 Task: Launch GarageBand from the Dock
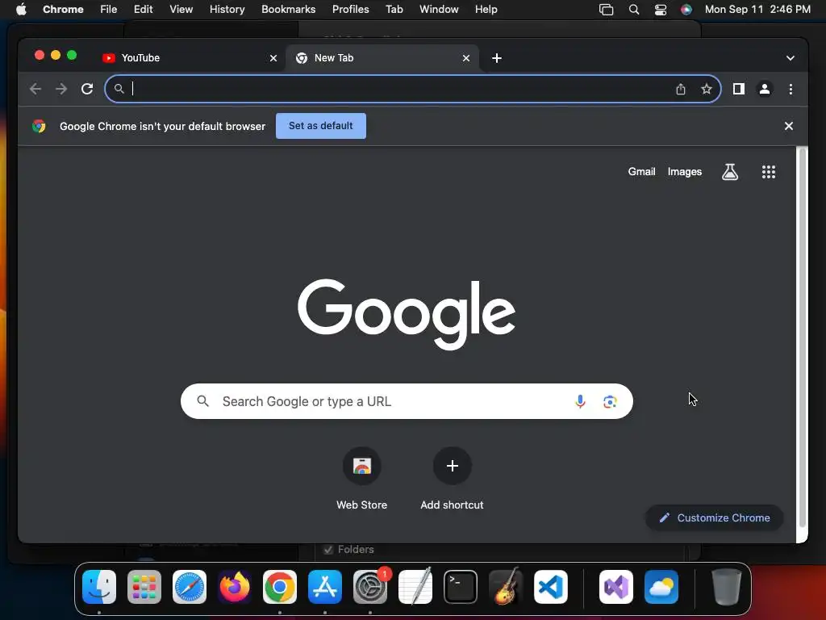tap(506, 587)
